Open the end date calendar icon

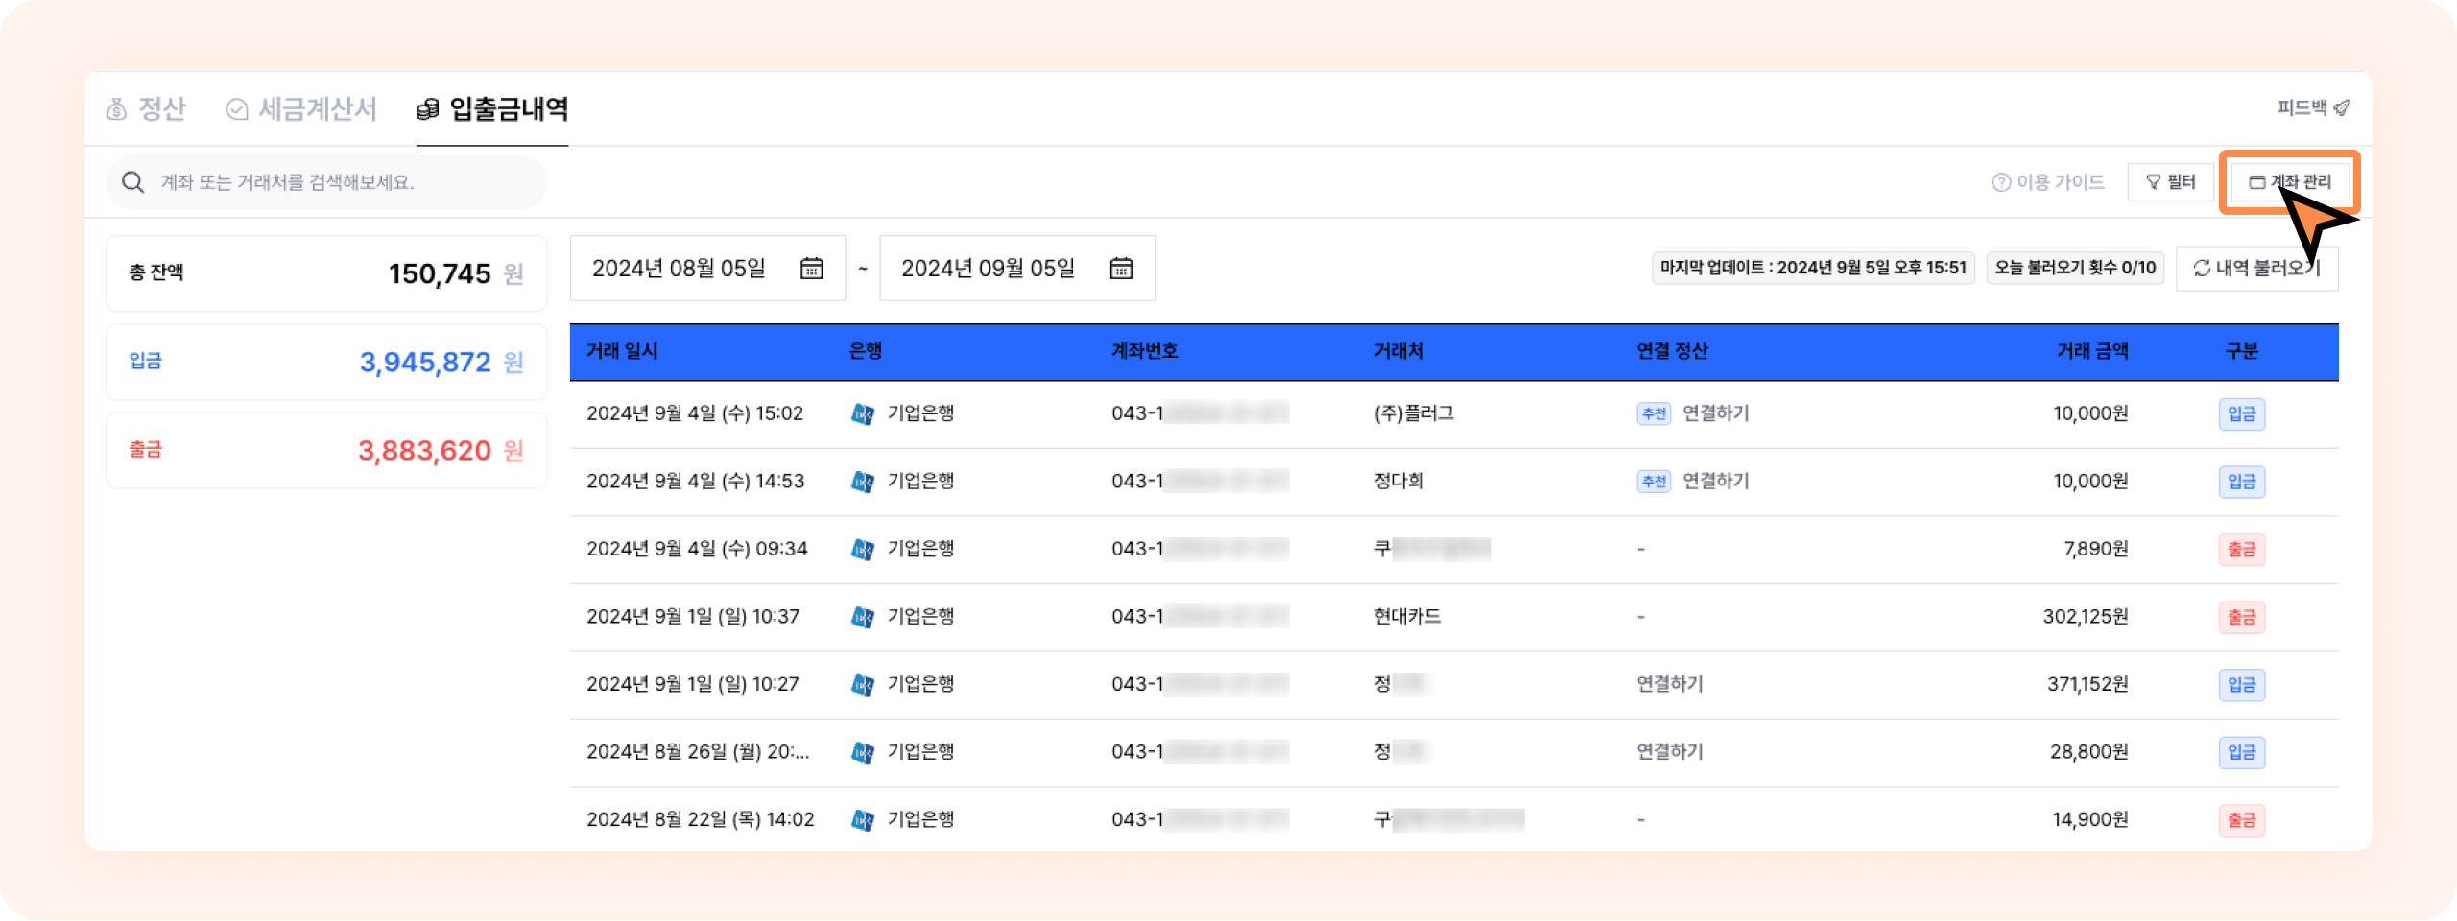tap(1120, 269)
